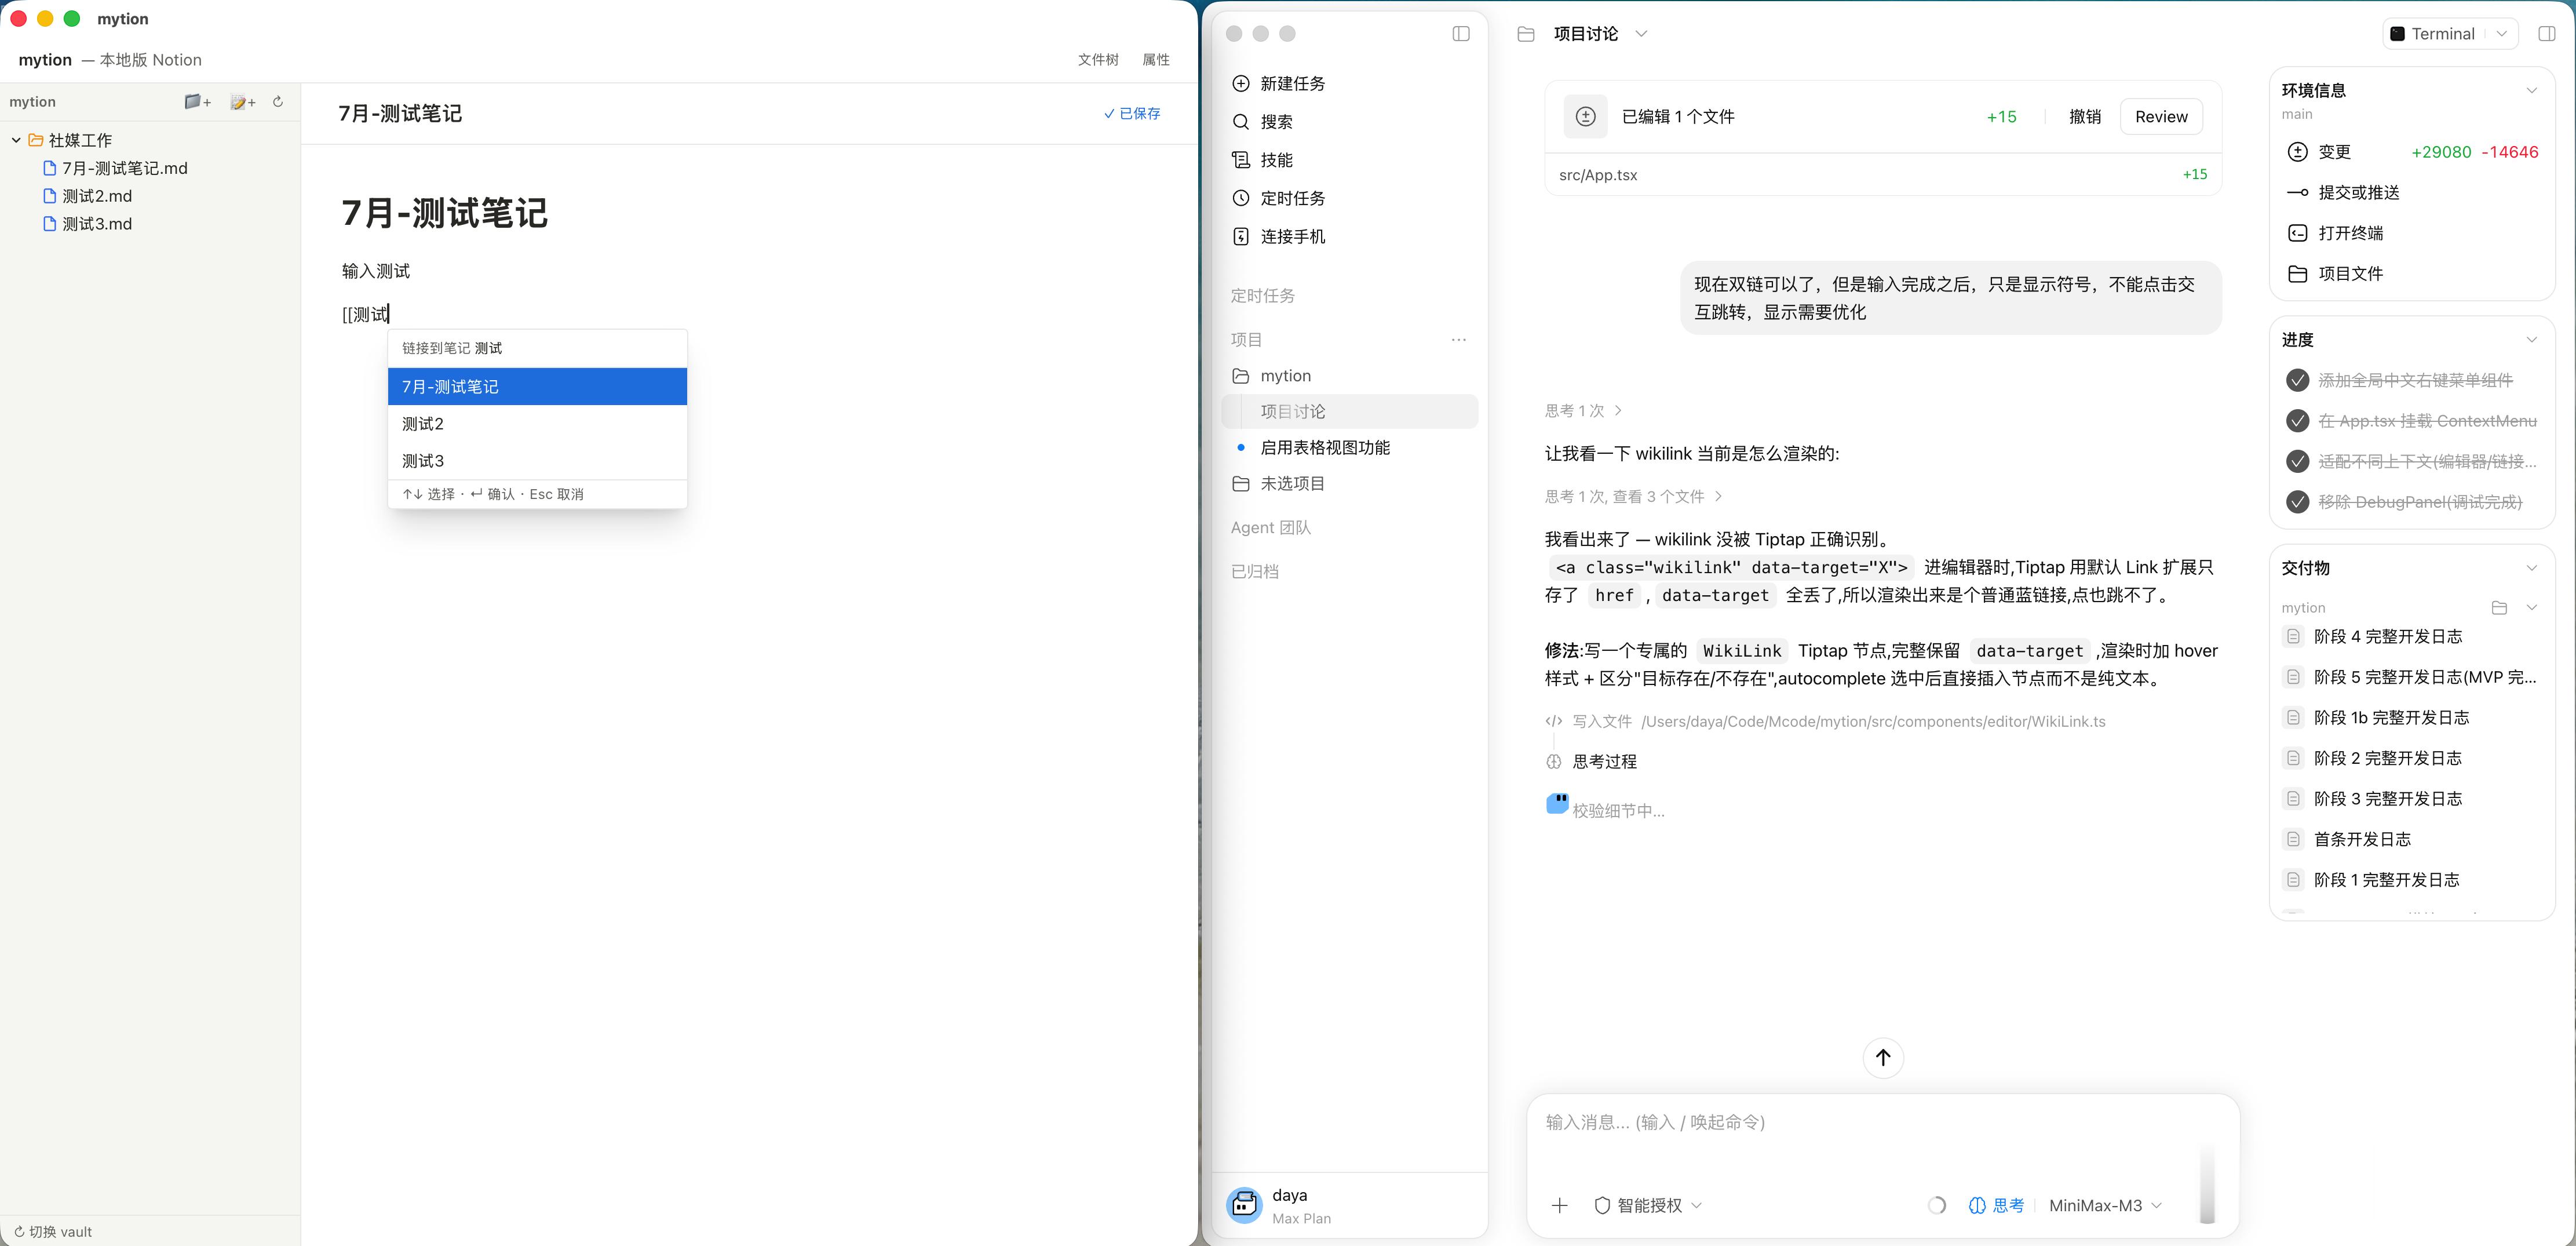The image size is (2576, 1246).
Task: Toggle 移除 DebugPanel task checkmark
Action: [2297, 502]
